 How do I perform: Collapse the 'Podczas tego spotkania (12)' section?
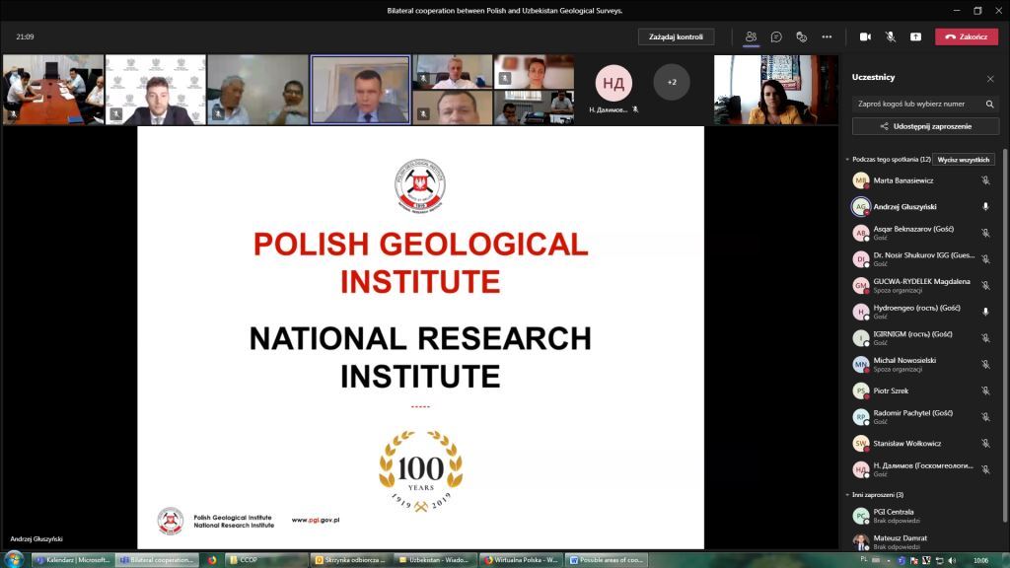[x=847, y=159]
